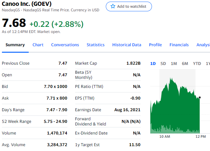Add GOEV to watchlist
This screenshot has height=151, width=210.
pos(129,6)
